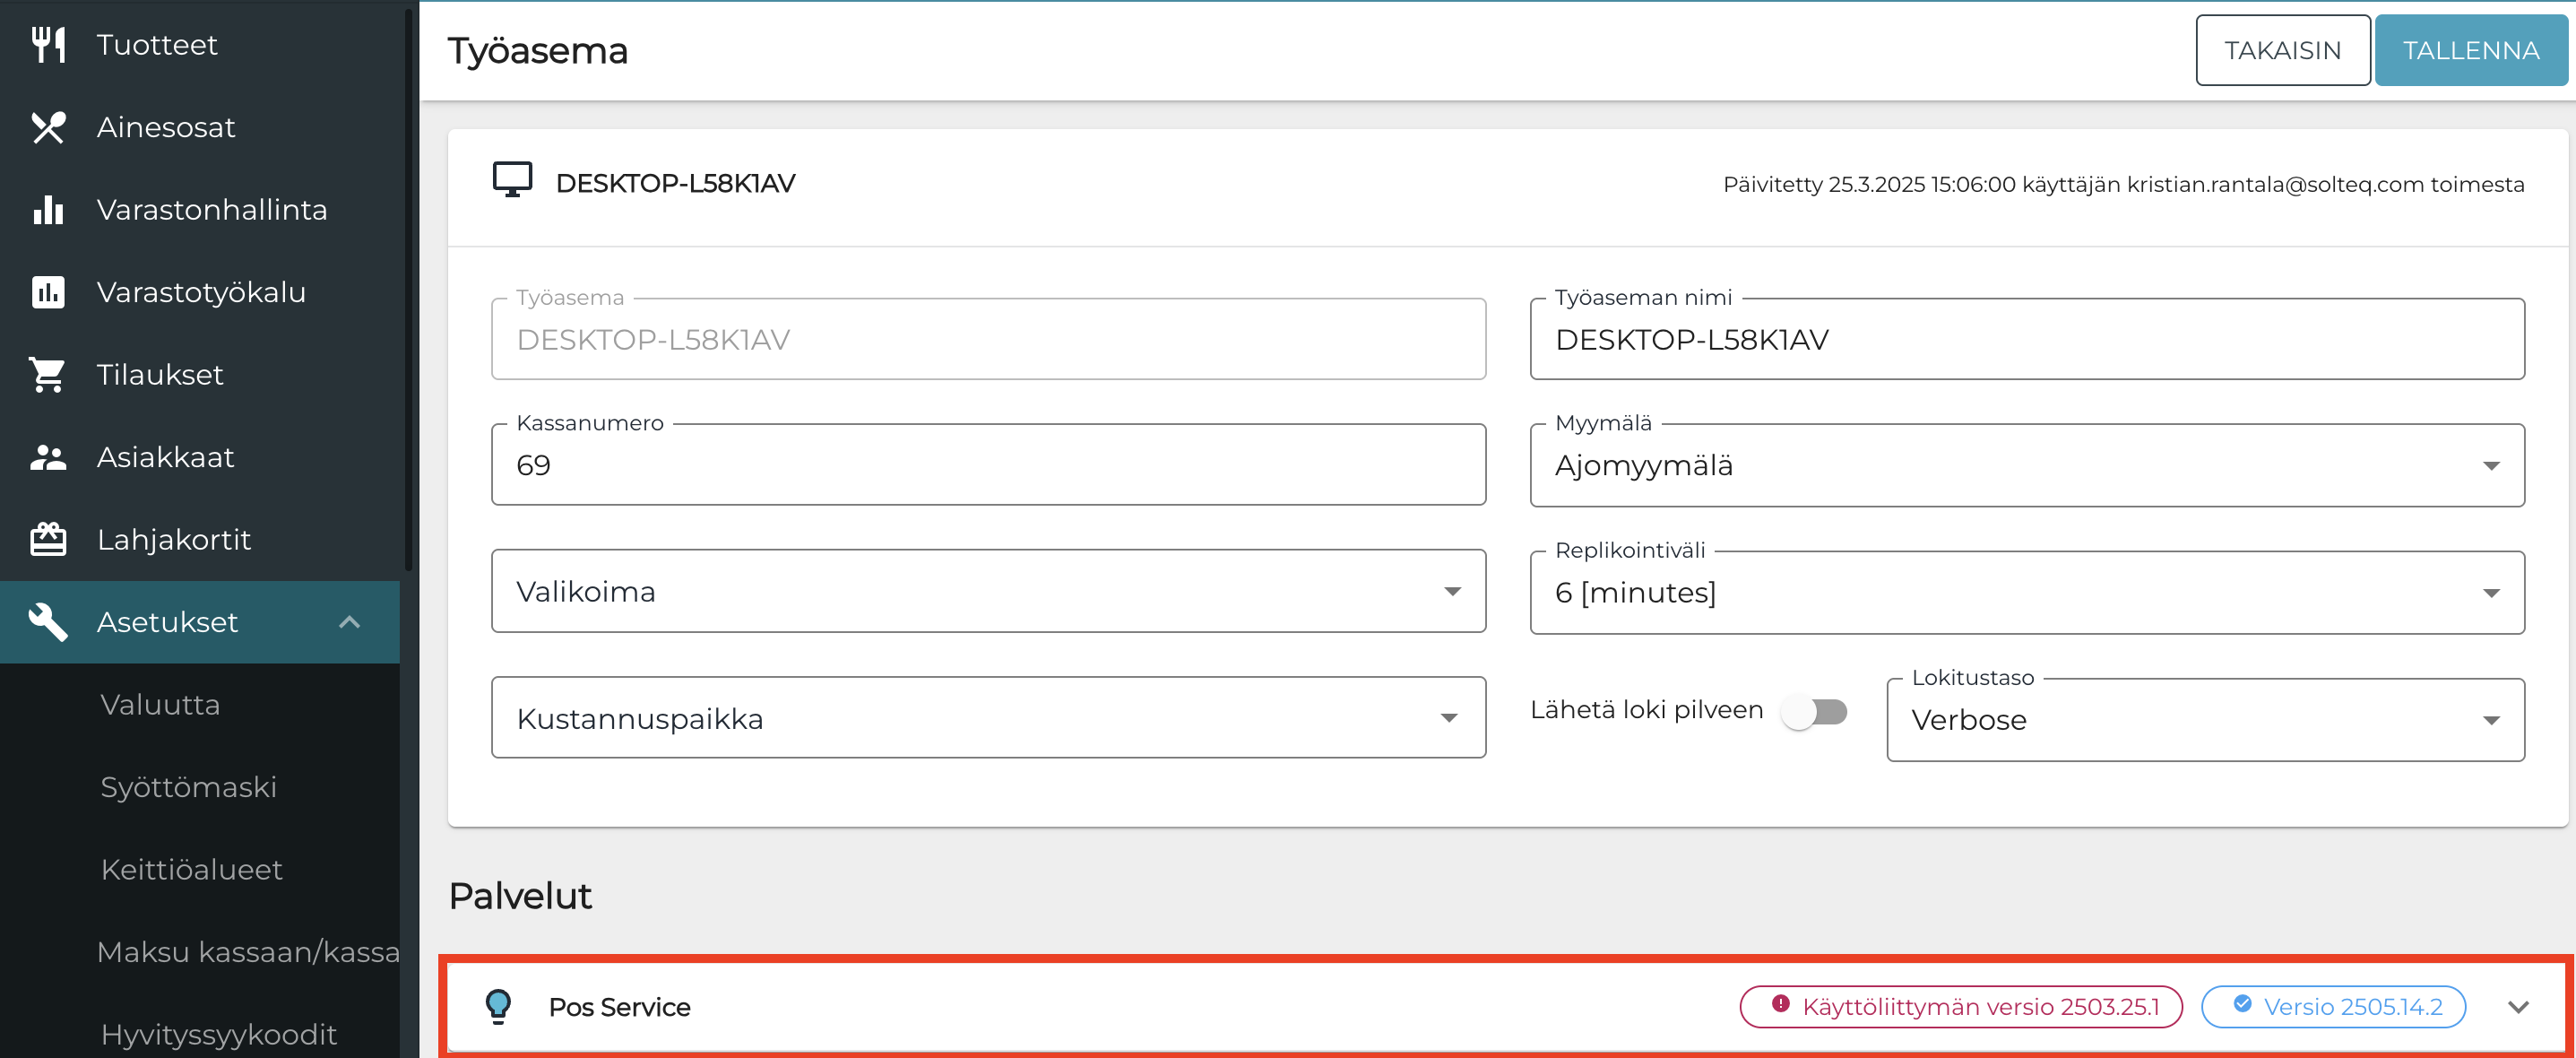The image size is (2576, 1058).
Task: Click the Varastonhallinta bar chart icon
Action: [x=48, y=210]
